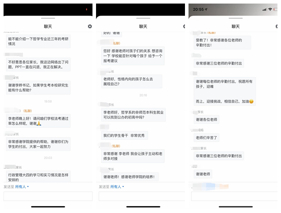Select message 谢谢老师 at bottom right
This screenshot has width=281, height=213.
coord(203,174)
